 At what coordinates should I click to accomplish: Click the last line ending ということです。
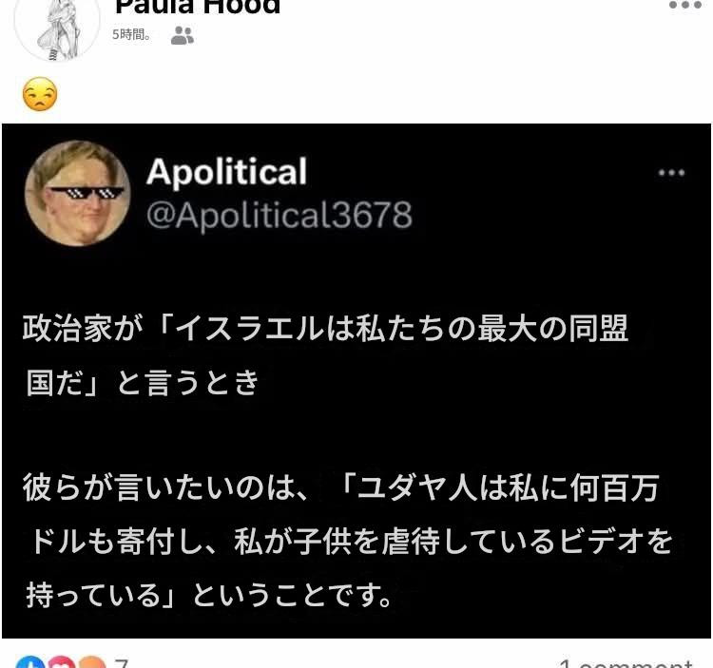209,595
